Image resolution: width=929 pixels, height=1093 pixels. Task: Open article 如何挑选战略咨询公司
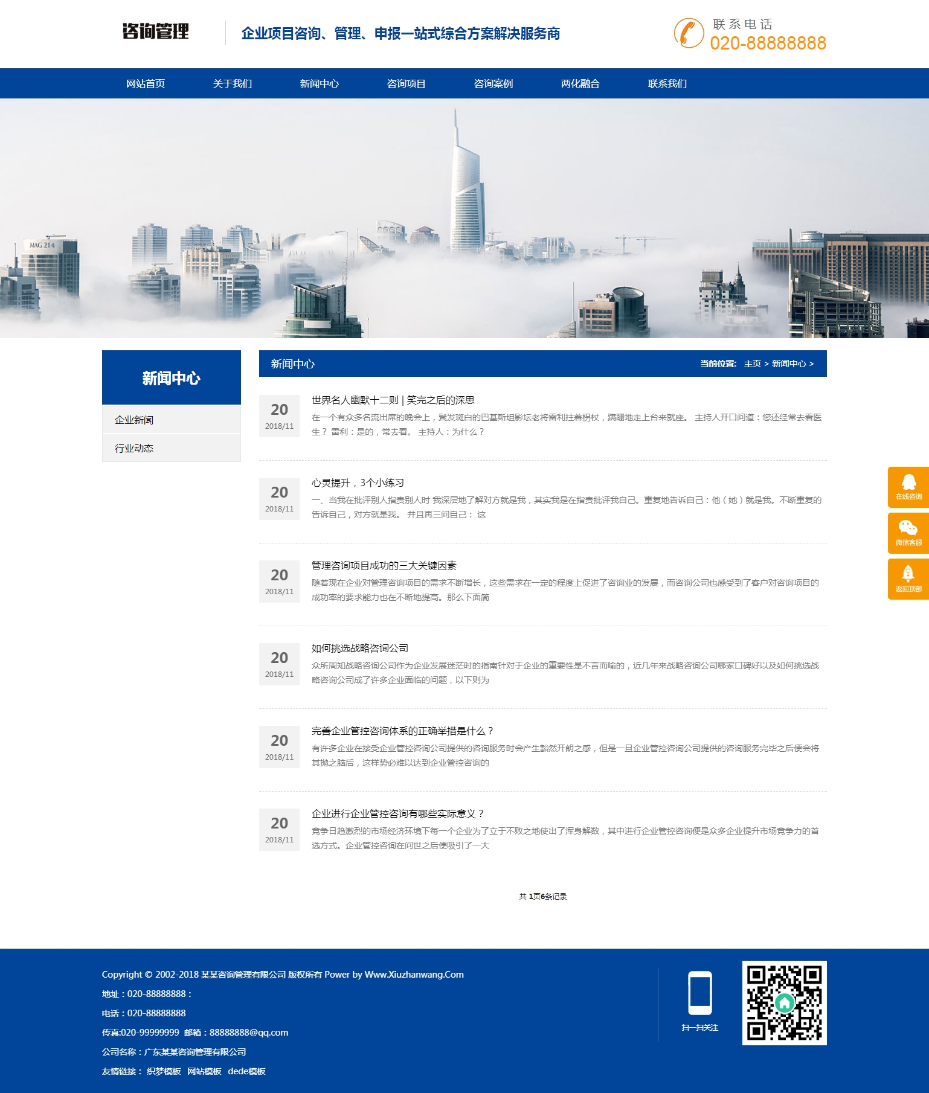coord(359,648)
